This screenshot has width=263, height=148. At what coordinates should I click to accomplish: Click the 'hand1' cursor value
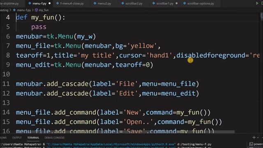point(159,55)
